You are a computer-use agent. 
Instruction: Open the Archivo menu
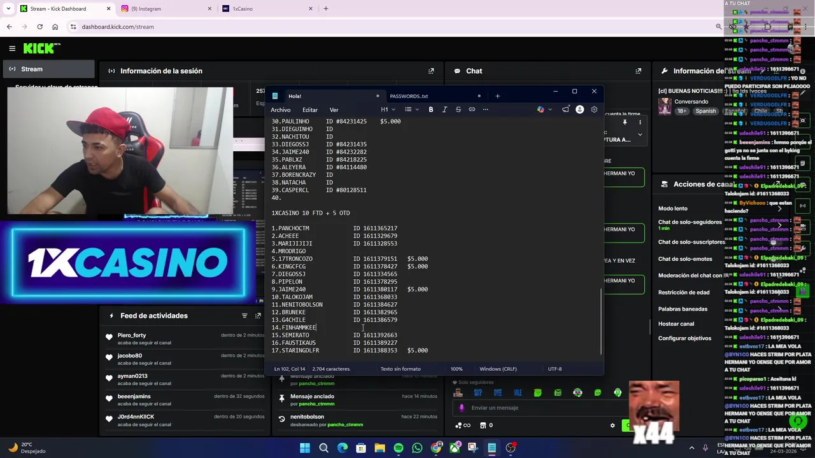coord(280,110)
